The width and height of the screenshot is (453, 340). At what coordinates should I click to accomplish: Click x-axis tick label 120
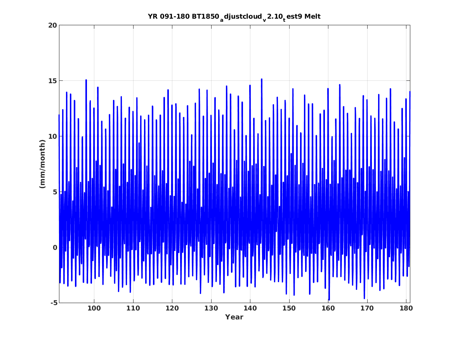[x=172, y=308]
